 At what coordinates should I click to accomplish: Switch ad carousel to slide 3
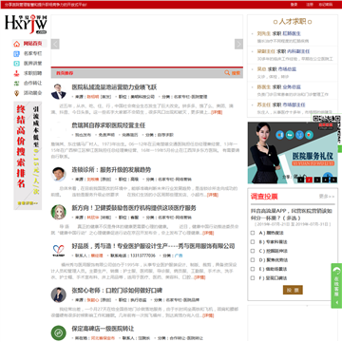click(317, 180)
